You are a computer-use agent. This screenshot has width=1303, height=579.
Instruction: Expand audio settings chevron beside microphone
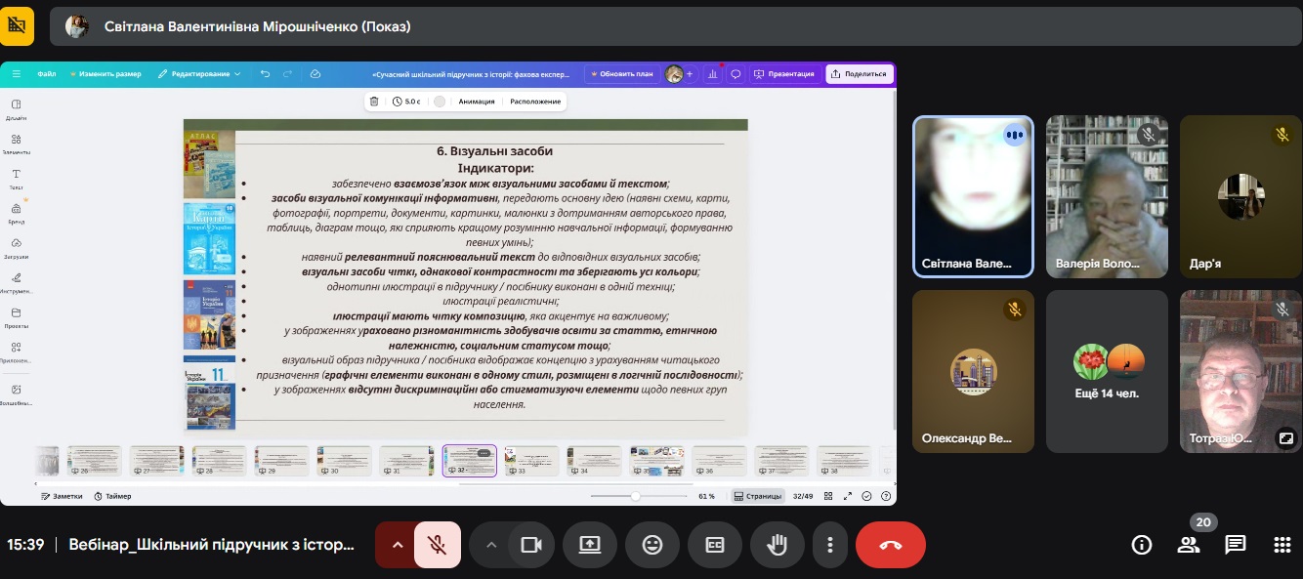(397, 545)
